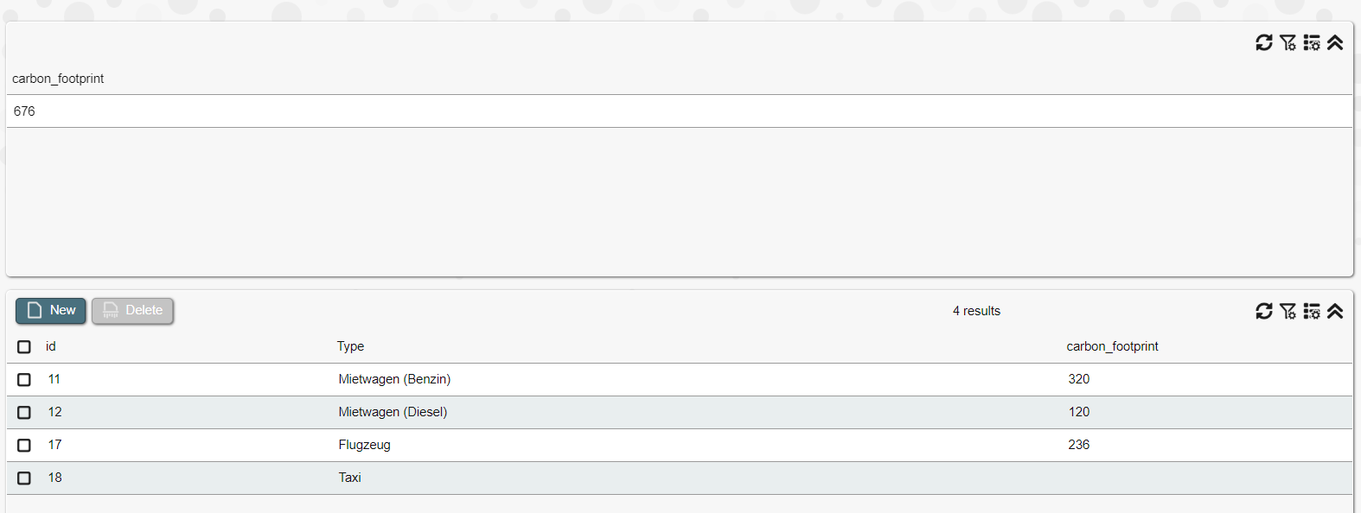
Task: Select checkbox for Mietwagen (Diesel) row
Action: click(24, 412)
